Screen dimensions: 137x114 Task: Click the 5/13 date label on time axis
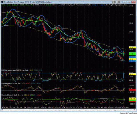pos(39,107)
